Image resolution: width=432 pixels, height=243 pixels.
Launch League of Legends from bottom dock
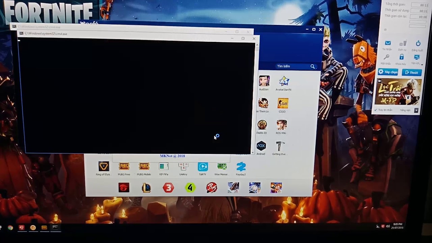[x=146, y=188]
